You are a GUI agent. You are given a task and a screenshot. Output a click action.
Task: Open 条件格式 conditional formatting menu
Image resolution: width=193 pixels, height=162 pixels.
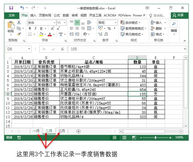pyautogui.click(x=130, y=23)
